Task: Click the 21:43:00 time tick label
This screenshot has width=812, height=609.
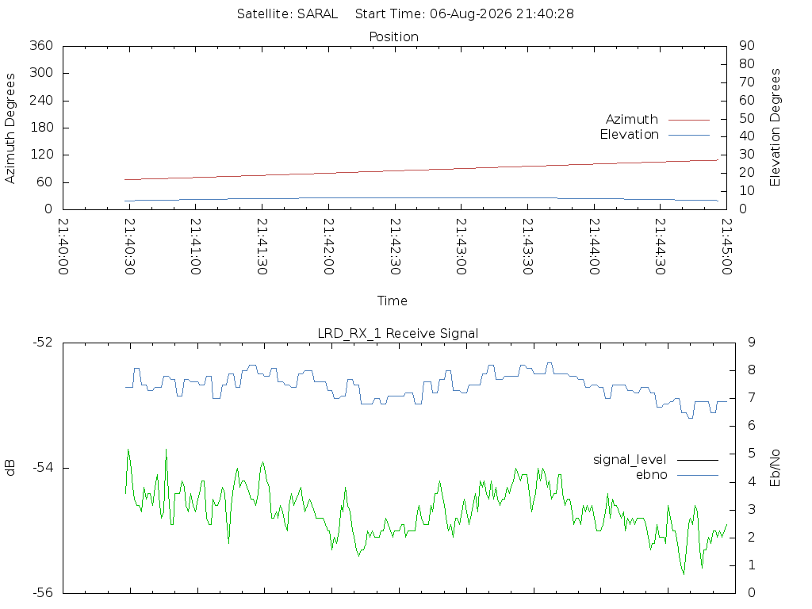Action: [x=462, y=247]
